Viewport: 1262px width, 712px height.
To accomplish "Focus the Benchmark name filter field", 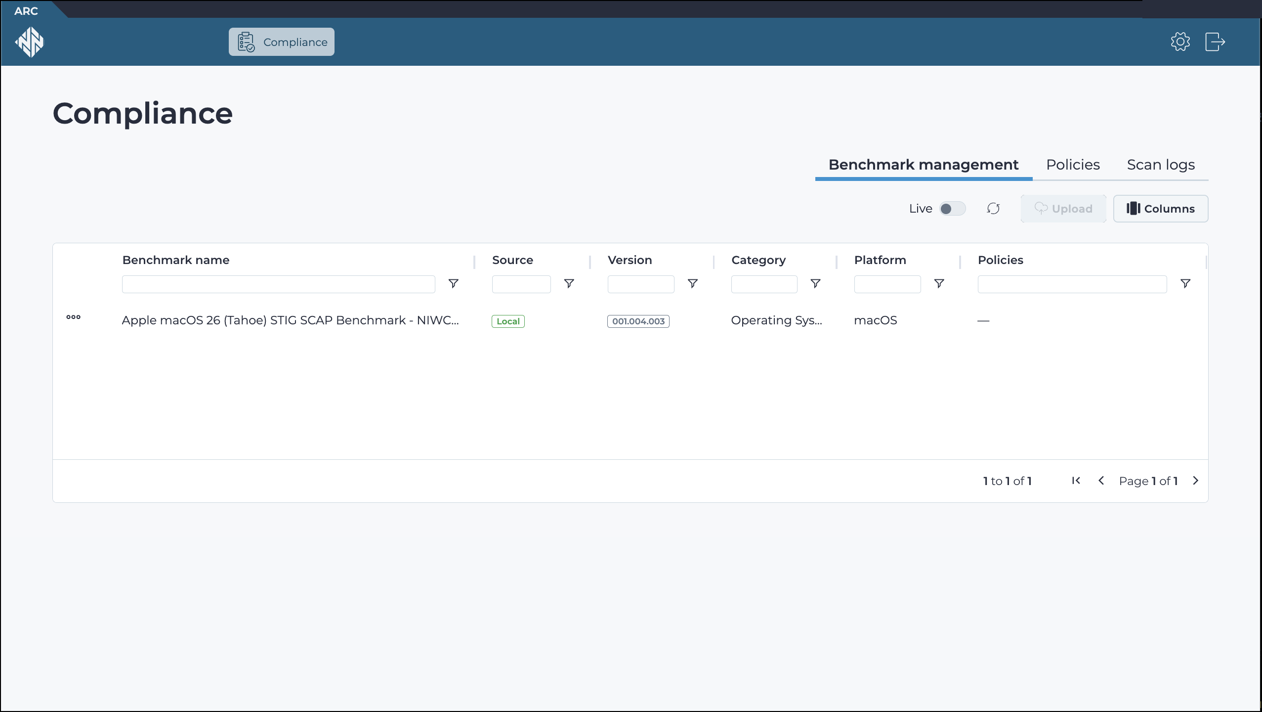I will tap(279, 284).
